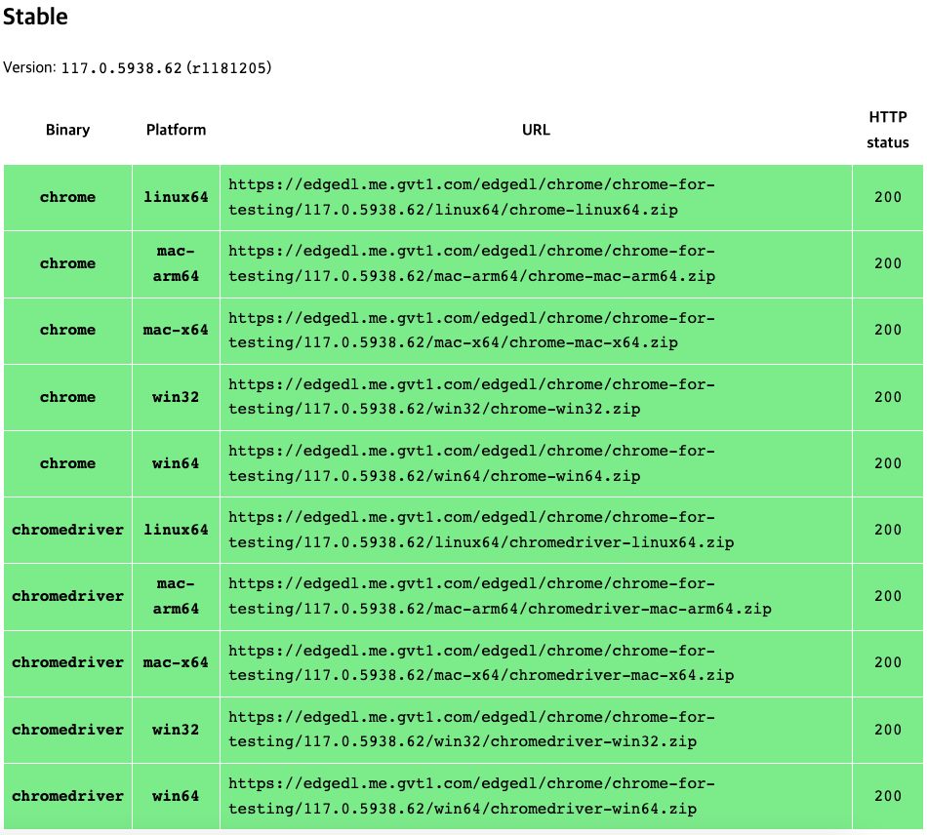Viewport: 927px width, 835px height.
Task: Click 200 status for chromedriver win32
Action: 888,730
